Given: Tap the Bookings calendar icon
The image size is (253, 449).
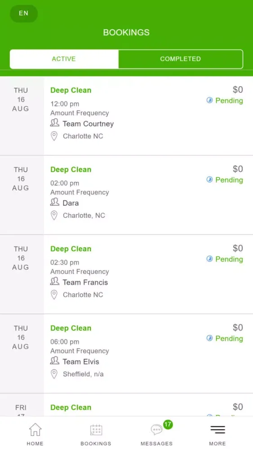Looking at the screenshot, I should (x=96, y=430).
